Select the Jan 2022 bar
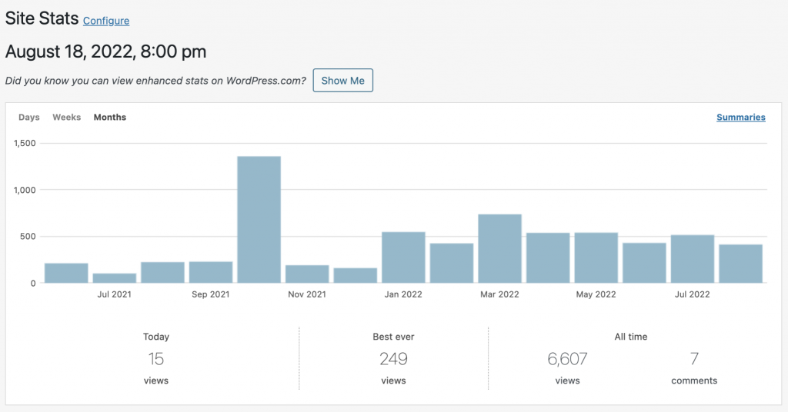 [403, 257]
